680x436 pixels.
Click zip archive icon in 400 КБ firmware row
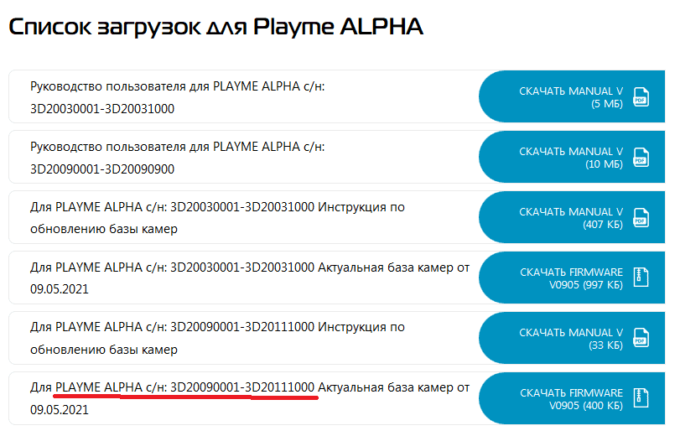(641, 397)
